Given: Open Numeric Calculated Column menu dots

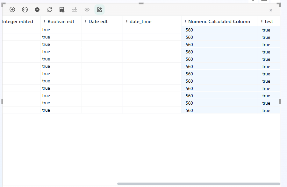Looking at the screenshot, I should tap(185, 22).
